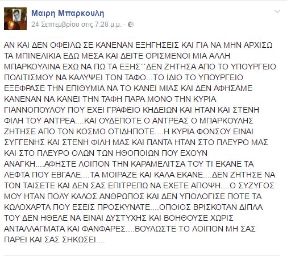This screenshot has width=287, height=256.
Task: Click the word ΚΩΛΟΧΑΡΤΑ in the post
Action: 27,207
